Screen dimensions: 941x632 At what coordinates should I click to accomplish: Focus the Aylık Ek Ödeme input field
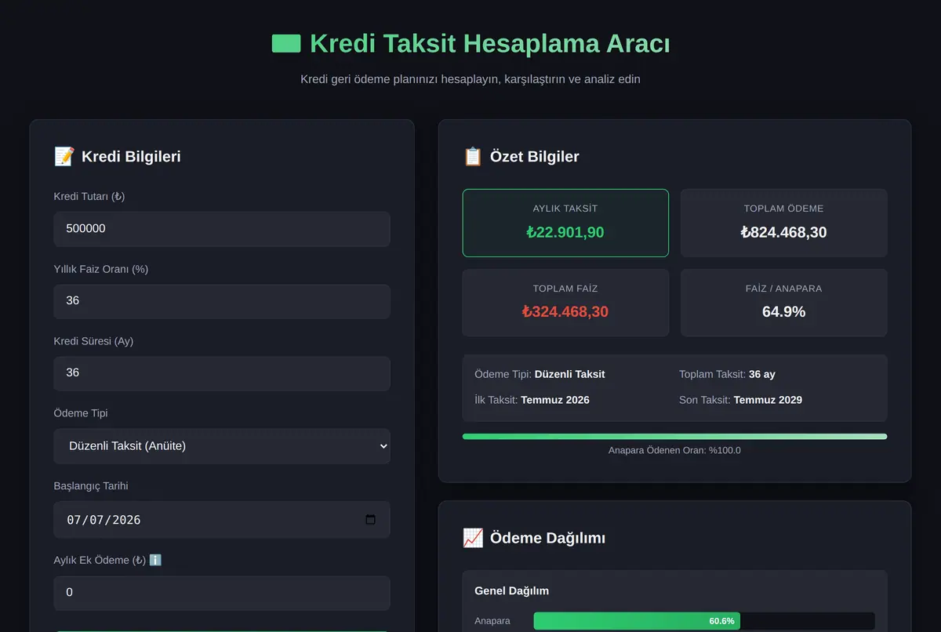pos(222,593)
